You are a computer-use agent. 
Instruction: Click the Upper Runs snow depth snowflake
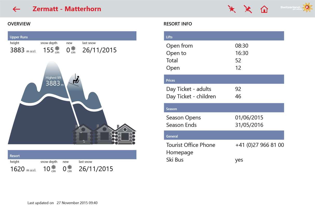pos(57,48)
